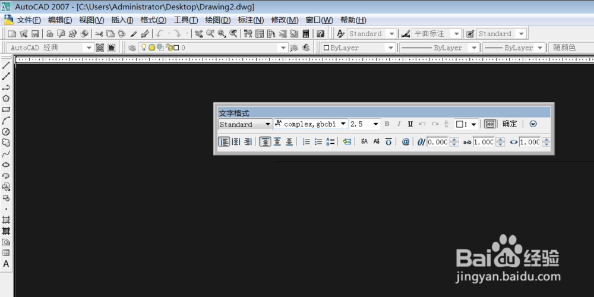Set center text justification
The image size is (594, 297).
[236, 142]
